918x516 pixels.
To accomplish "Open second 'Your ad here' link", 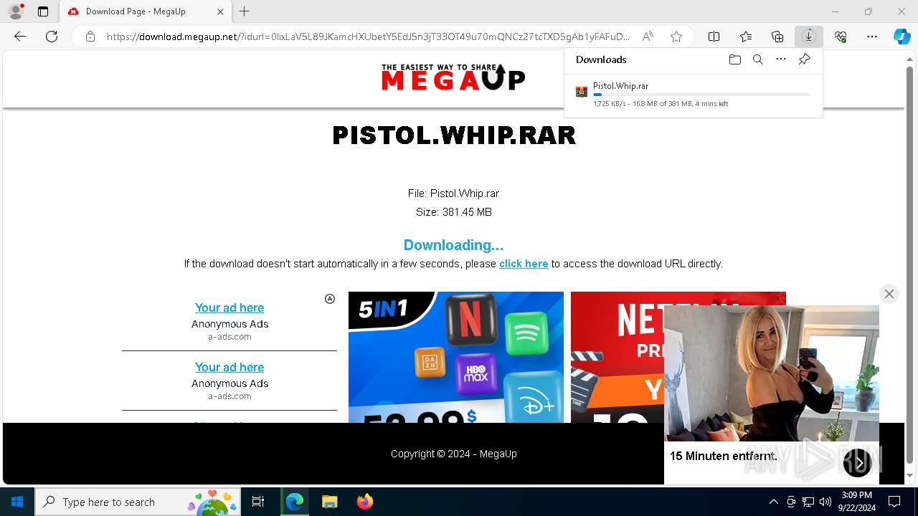I will click(x=229, y=367).
